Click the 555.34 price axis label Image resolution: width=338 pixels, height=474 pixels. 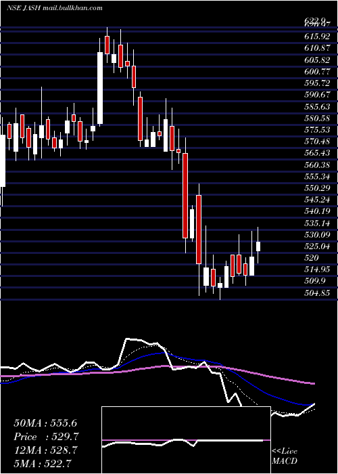(x=316, y=176)
